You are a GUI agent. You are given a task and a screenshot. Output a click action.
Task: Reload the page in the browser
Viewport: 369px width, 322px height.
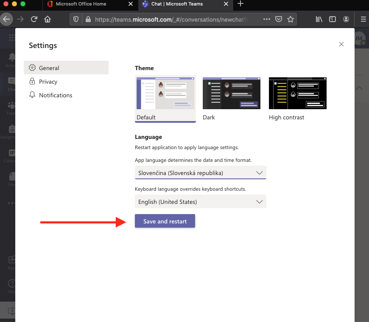pyautogui.click(x=34, y=19)
